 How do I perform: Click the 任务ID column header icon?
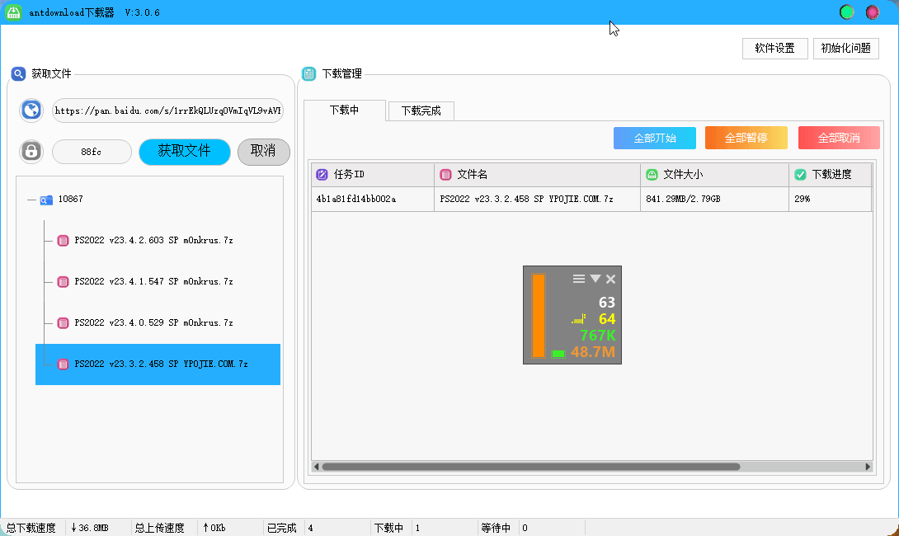(321, 175)
